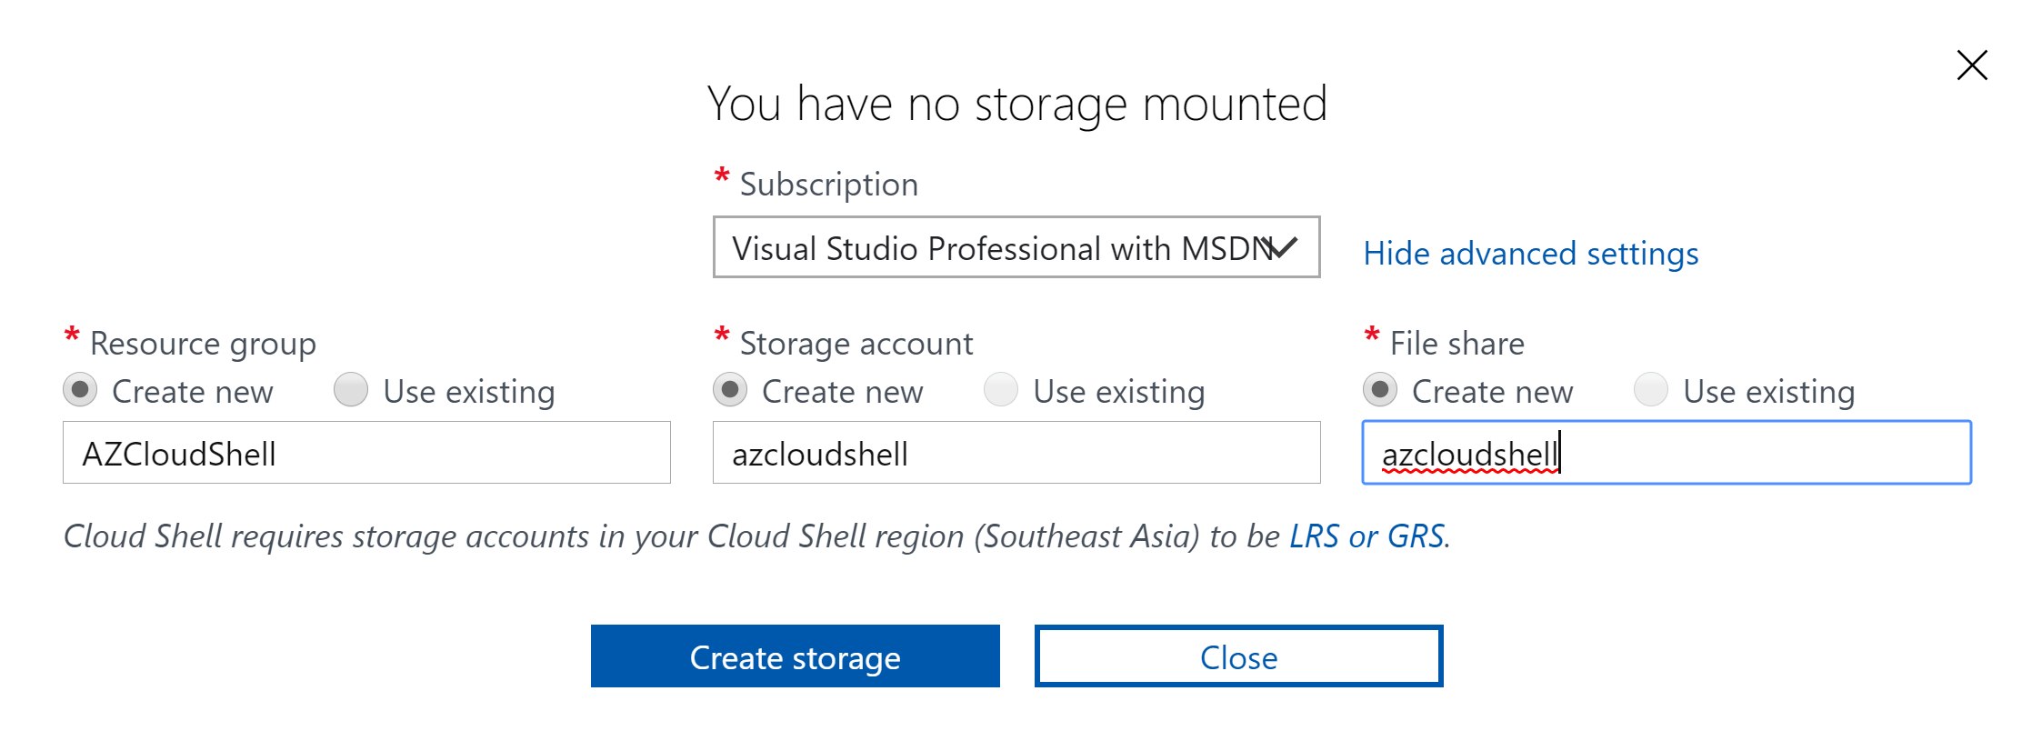Click the Subscription dropdown chevron arrow
The height and width of the screenshot is (741, 2022).
(1284, 247)
